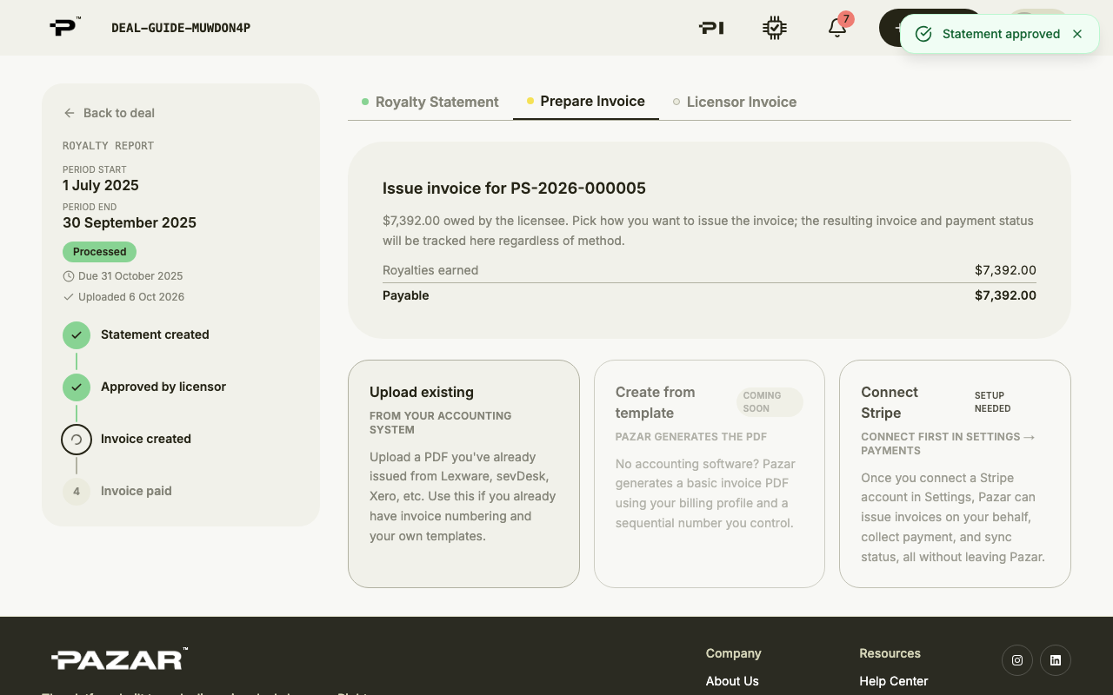Image resolution: width=1113 pixels, height=695 pixels.
Task: Click the Pazar logo in the header
Action: [x=64, y=27]
